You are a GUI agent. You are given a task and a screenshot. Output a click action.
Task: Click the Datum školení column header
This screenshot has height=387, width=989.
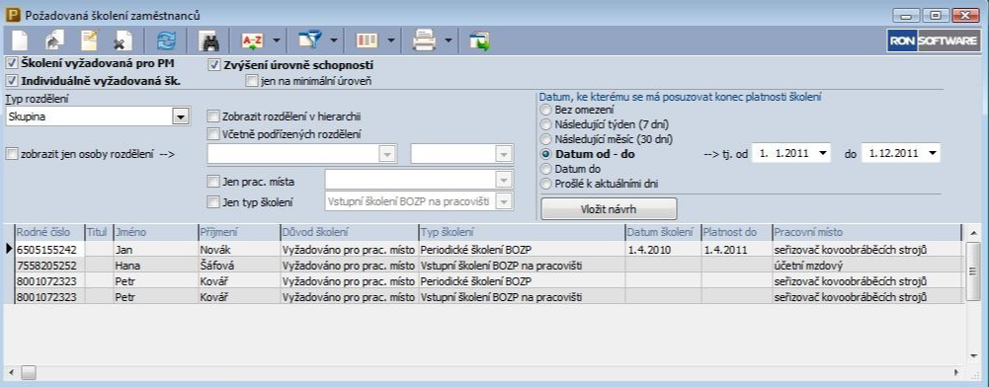tap(664, 233)
